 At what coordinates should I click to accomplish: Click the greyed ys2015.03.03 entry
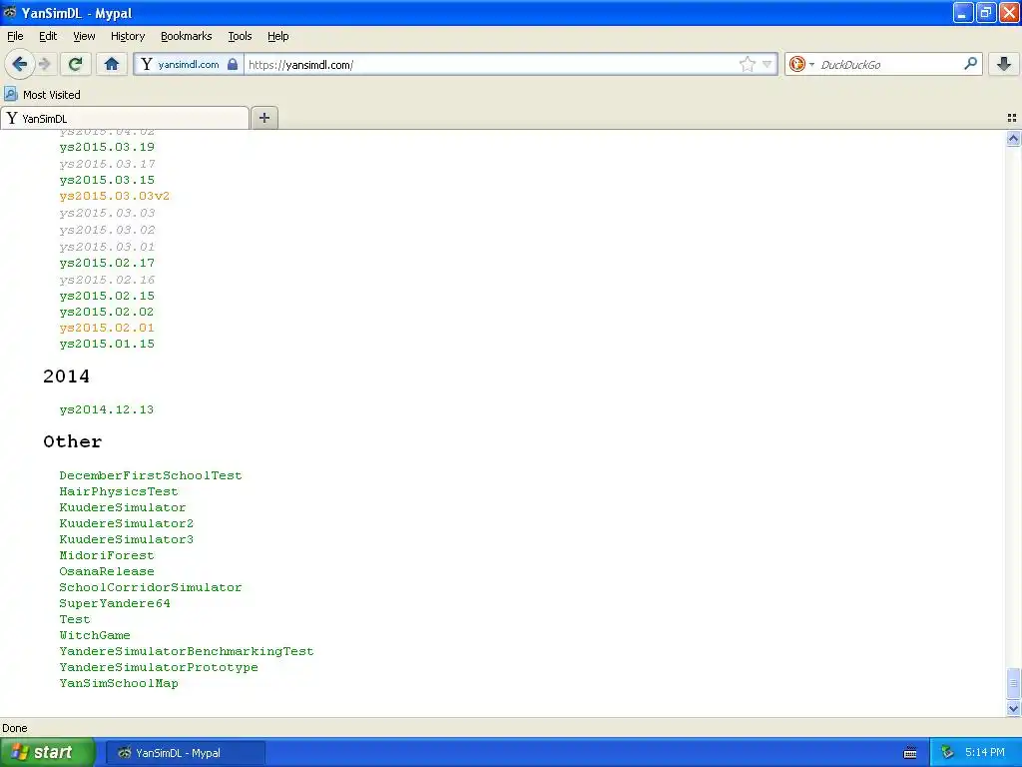pos(107,213)
